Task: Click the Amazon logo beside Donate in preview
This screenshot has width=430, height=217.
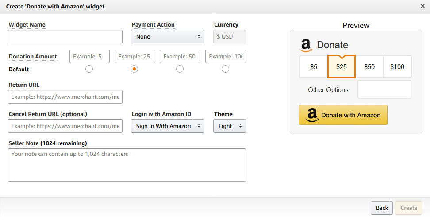Action: 306,45
